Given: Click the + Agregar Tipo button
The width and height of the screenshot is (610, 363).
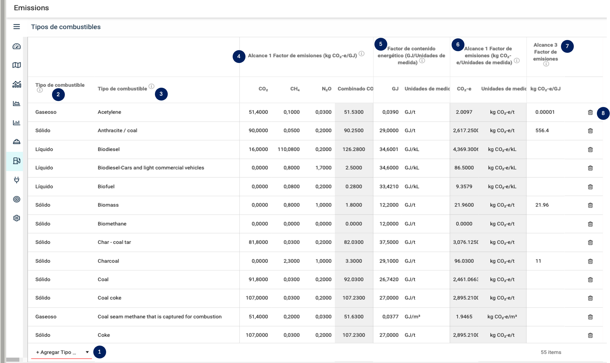Looking at the screenshot, I should point(56,352).
